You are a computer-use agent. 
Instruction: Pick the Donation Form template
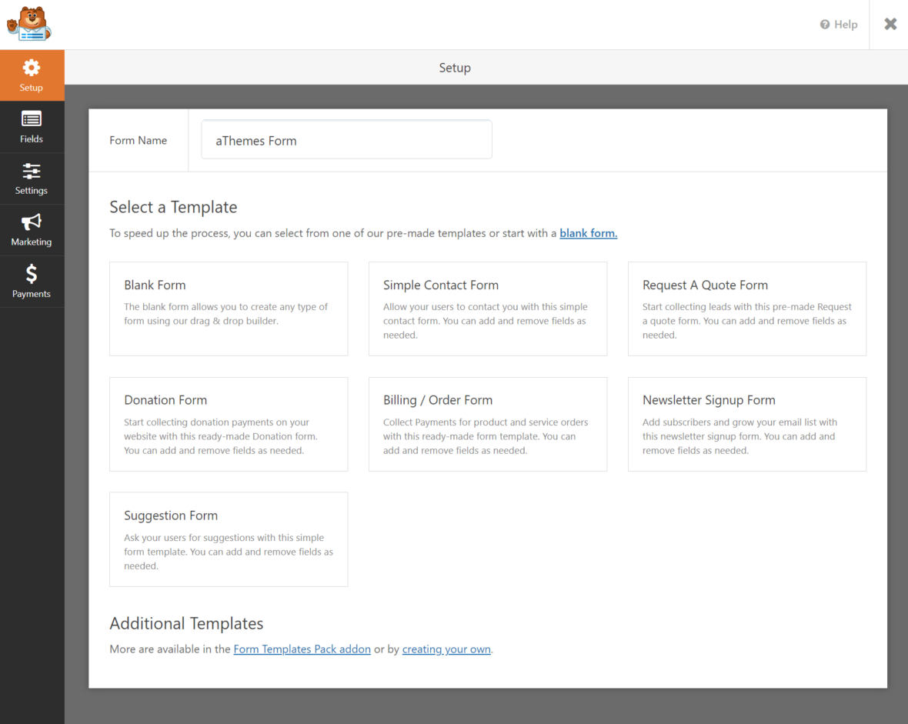click(229, 424)
